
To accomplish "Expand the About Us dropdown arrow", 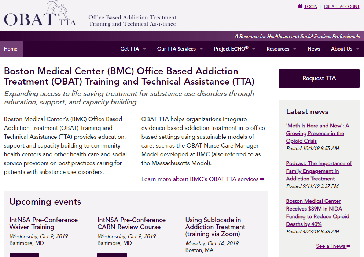I will tap(358, 49).
